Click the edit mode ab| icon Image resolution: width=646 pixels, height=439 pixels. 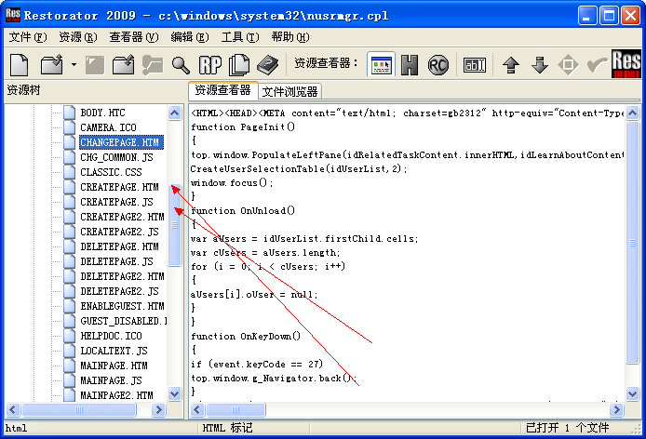(475, 65)
